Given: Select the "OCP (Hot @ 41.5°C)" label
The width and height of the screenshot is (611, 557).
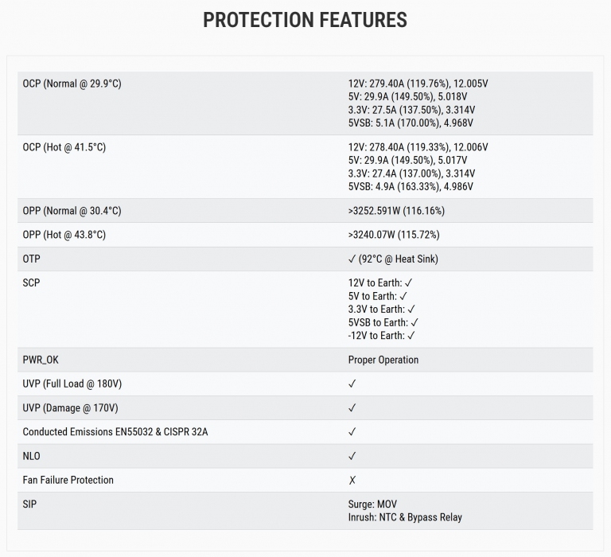Looking at the screenshot, I should coord(64,147).
